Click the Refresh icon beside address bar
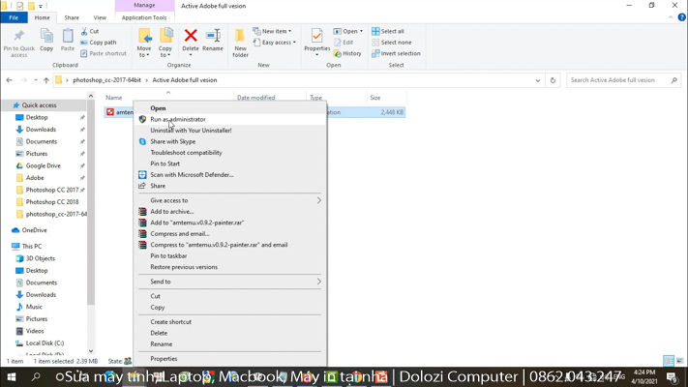 [x=553, y=80]
